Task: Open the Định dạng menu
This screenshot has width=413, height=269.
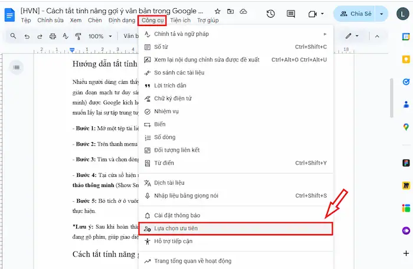Action: [x=122, y=21]
